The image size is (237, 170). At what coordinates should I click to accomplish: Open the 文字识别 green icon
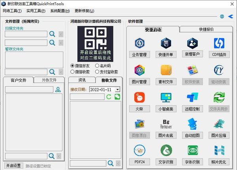tap(166, 150)
